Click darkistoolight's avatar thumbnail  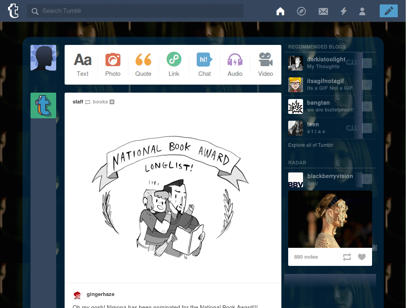point(295,63)
